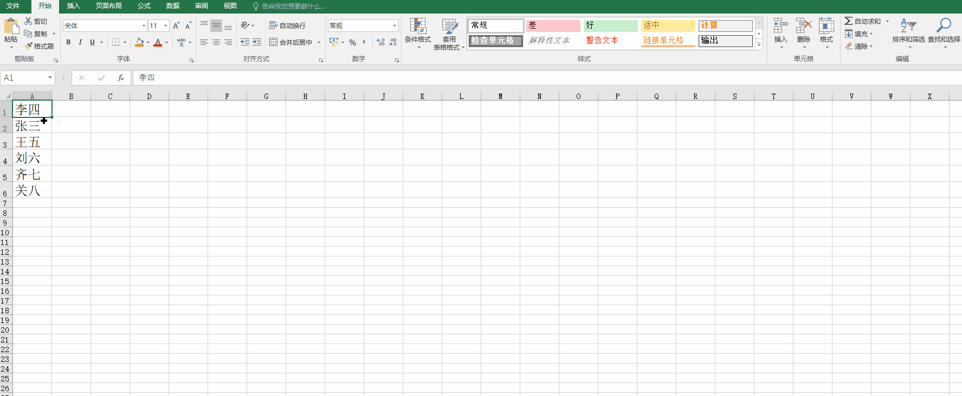
Task: Click the Paste (粘贴) clipboard icon
Action: [x=11, y=26]
